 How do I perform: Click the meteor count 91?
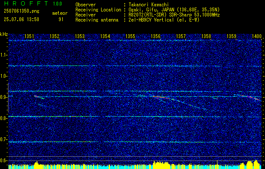click(61, 19)
